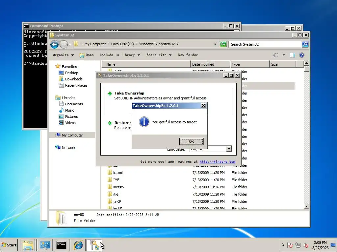The image size is (337, 252).
Task: Open the winaero.com link
Action: tap(217, 161)
